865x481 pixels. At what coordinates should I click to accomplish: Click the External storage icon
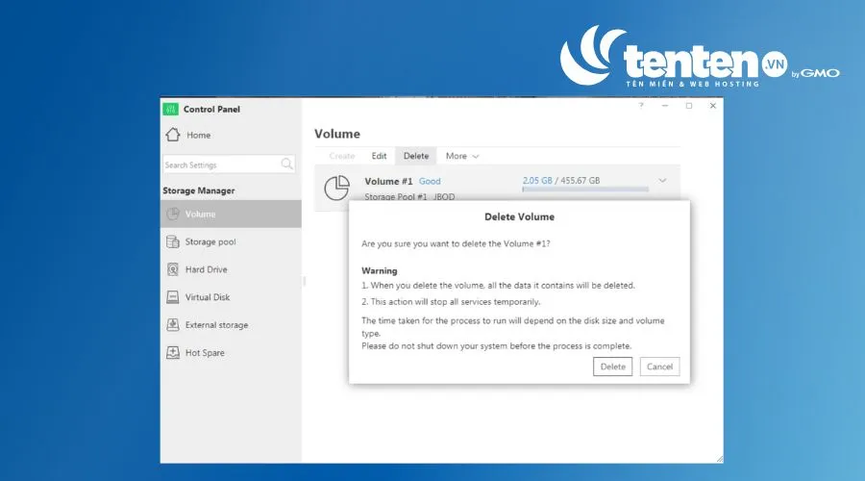click(173, 325)
